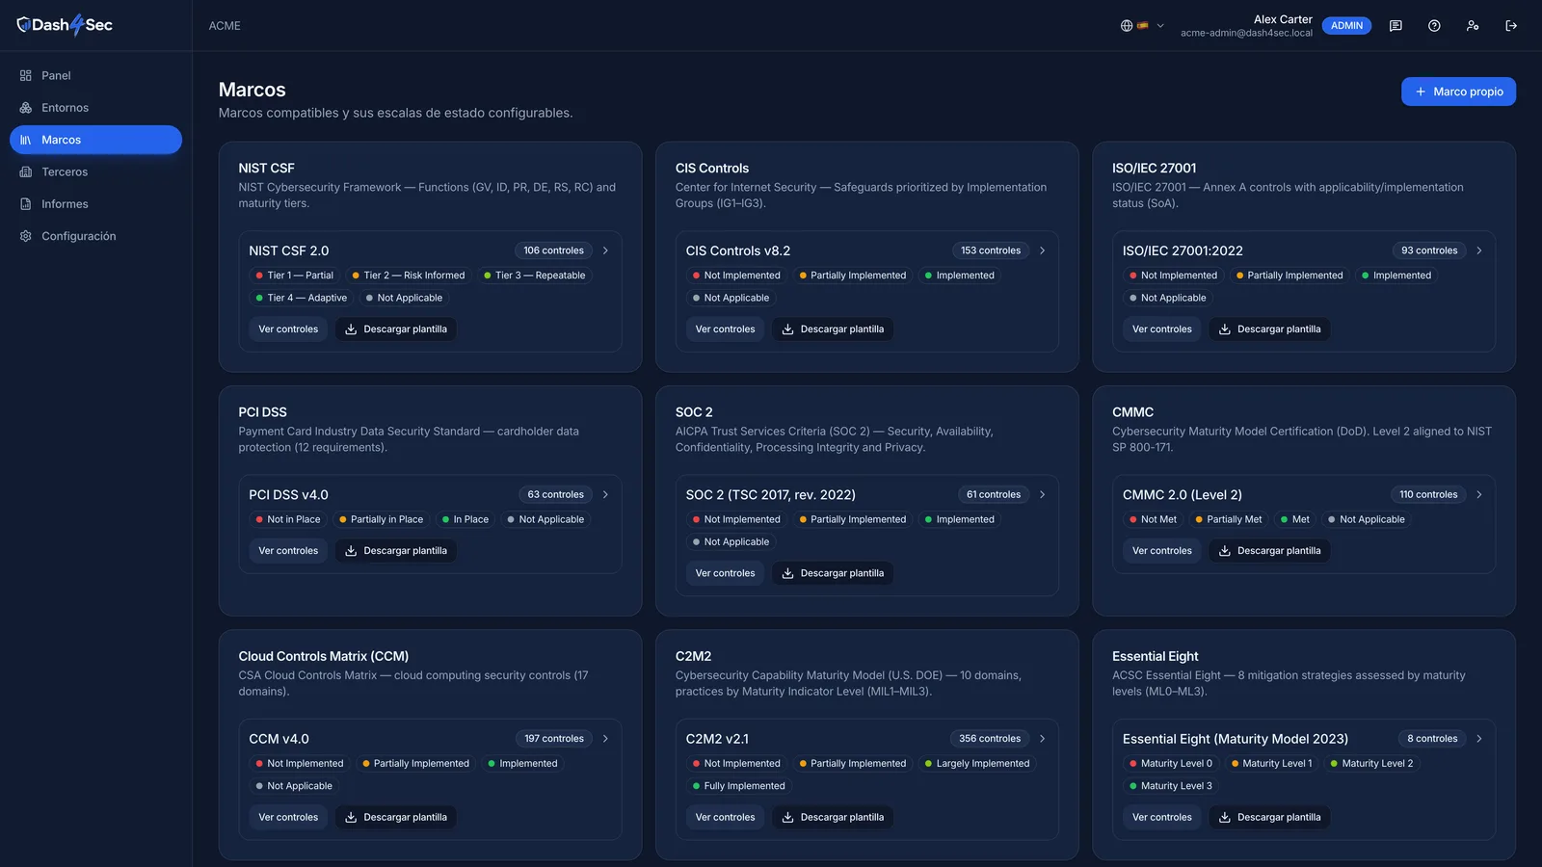Click Ver controles for PCI DSS v4.0
1542x867 pixels.
pyautogui.click(x=288, y=551)
